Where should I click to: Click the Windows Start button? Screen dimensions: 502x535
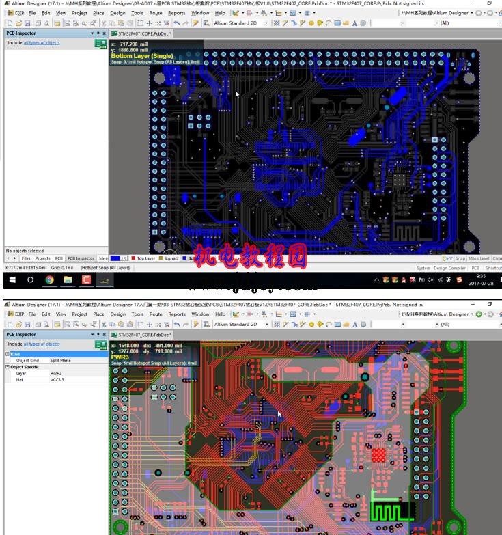(12, 279)
